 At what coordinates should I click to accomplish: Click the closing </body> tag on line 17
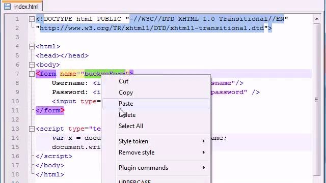tap(50, 165)
